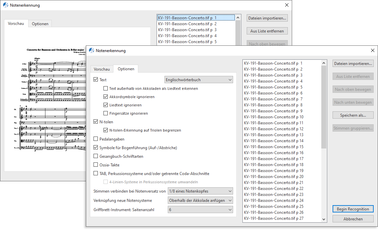Open Oberhalb der Akkolade anfügen dropdown
This screenshot has height=232, width=378.
200,200
